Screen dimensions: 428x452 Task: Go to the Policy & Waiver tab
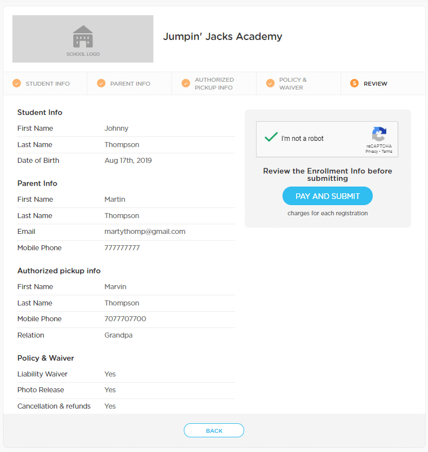click(292, 83)
